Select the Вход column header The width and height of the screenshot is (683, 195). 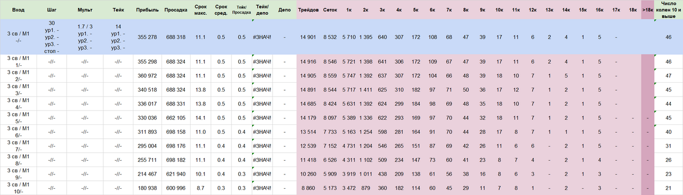18,10
